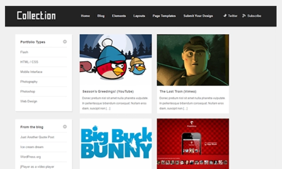The height and width of the screenshot is (169, 282).
Task: Open the Angry Birds thumbnail
Action: (x=116, y=60)
